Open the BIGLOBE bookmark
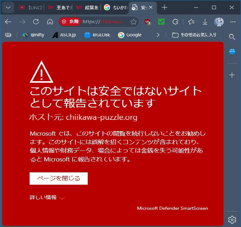 97,35
